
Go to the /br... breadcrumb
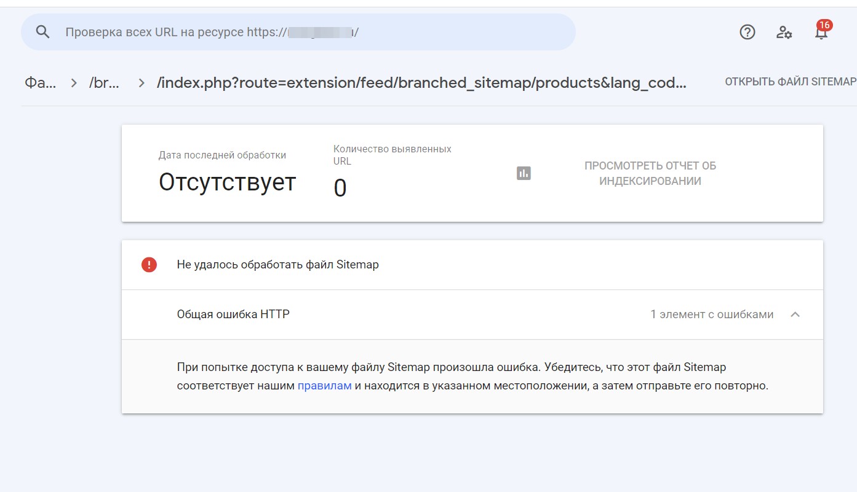[105, 83]
